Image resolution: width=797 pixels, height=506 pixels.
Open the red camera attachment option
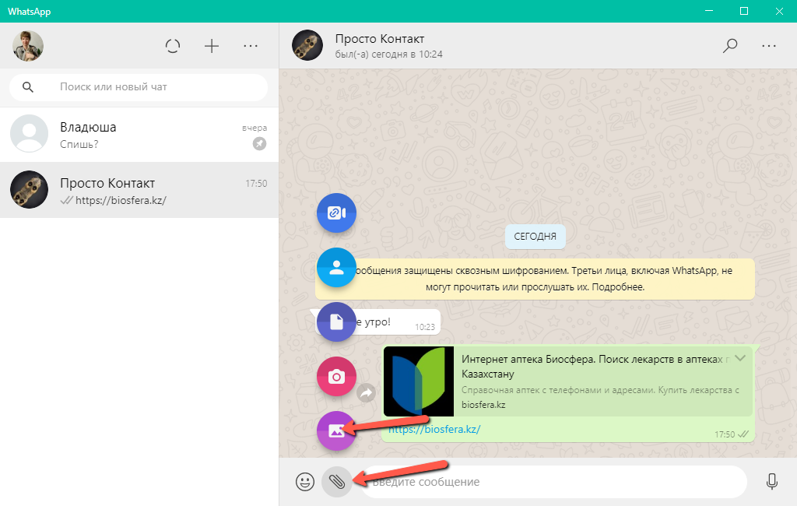(x=336, y=377)
